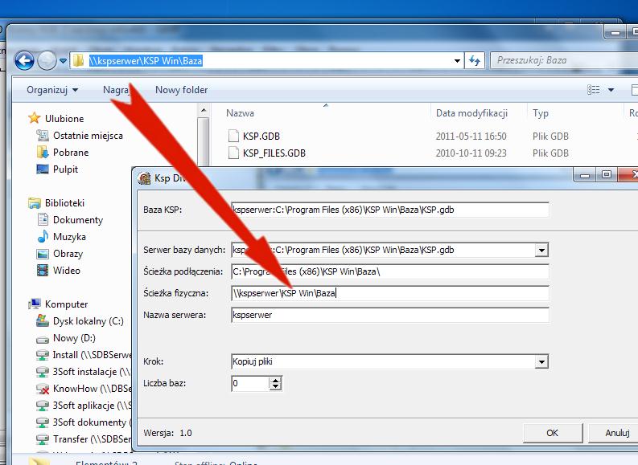Click the Ksp dialog title icon

144,177
